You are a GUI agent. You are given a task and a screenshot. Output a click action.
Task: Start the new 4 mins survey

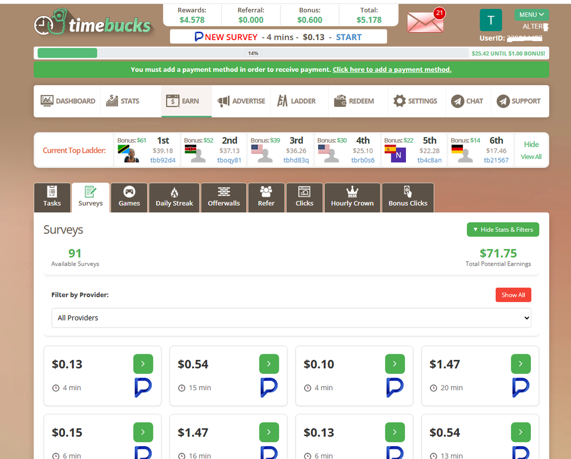(x=349, y=37)
